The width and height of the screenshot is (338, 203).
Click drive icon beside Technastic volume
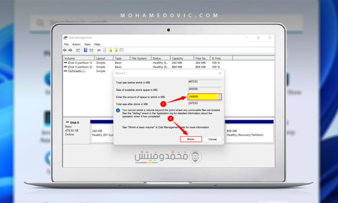[x=65, y=71]
